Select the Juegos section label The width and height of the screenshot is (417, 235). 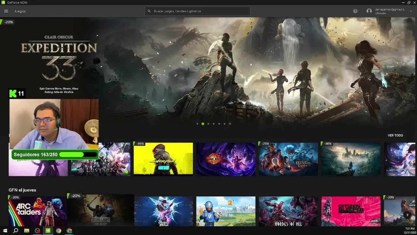coord(20,11)
